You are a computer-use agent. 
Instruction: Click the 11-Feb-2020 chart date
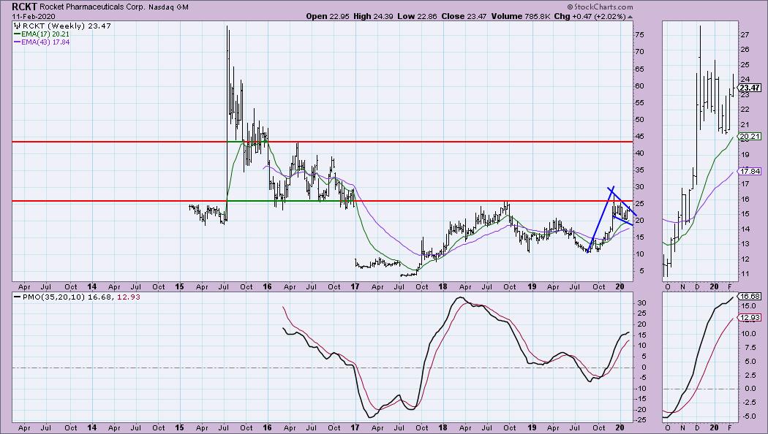coord(34,16)
